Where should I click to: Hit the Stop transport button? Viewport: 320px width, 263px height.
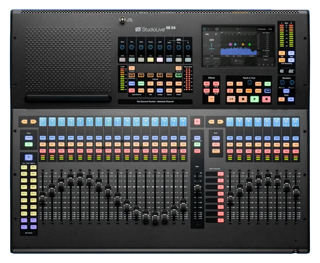click(x=243, y=99)
